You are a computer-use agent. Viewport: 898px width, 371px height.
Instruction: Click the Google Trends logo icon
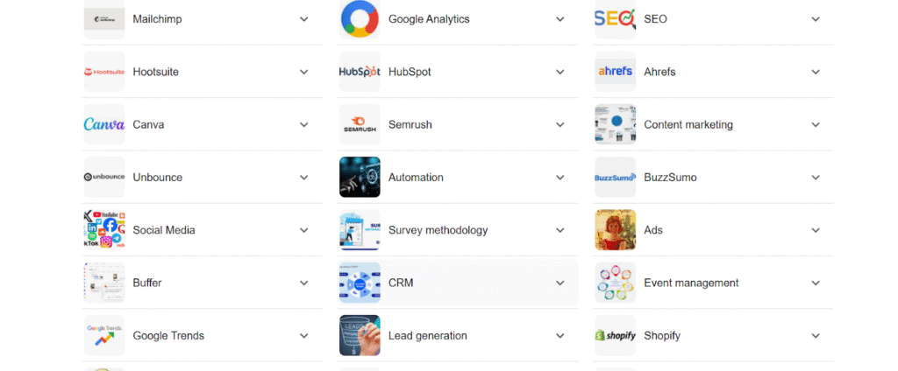point(103,335)
